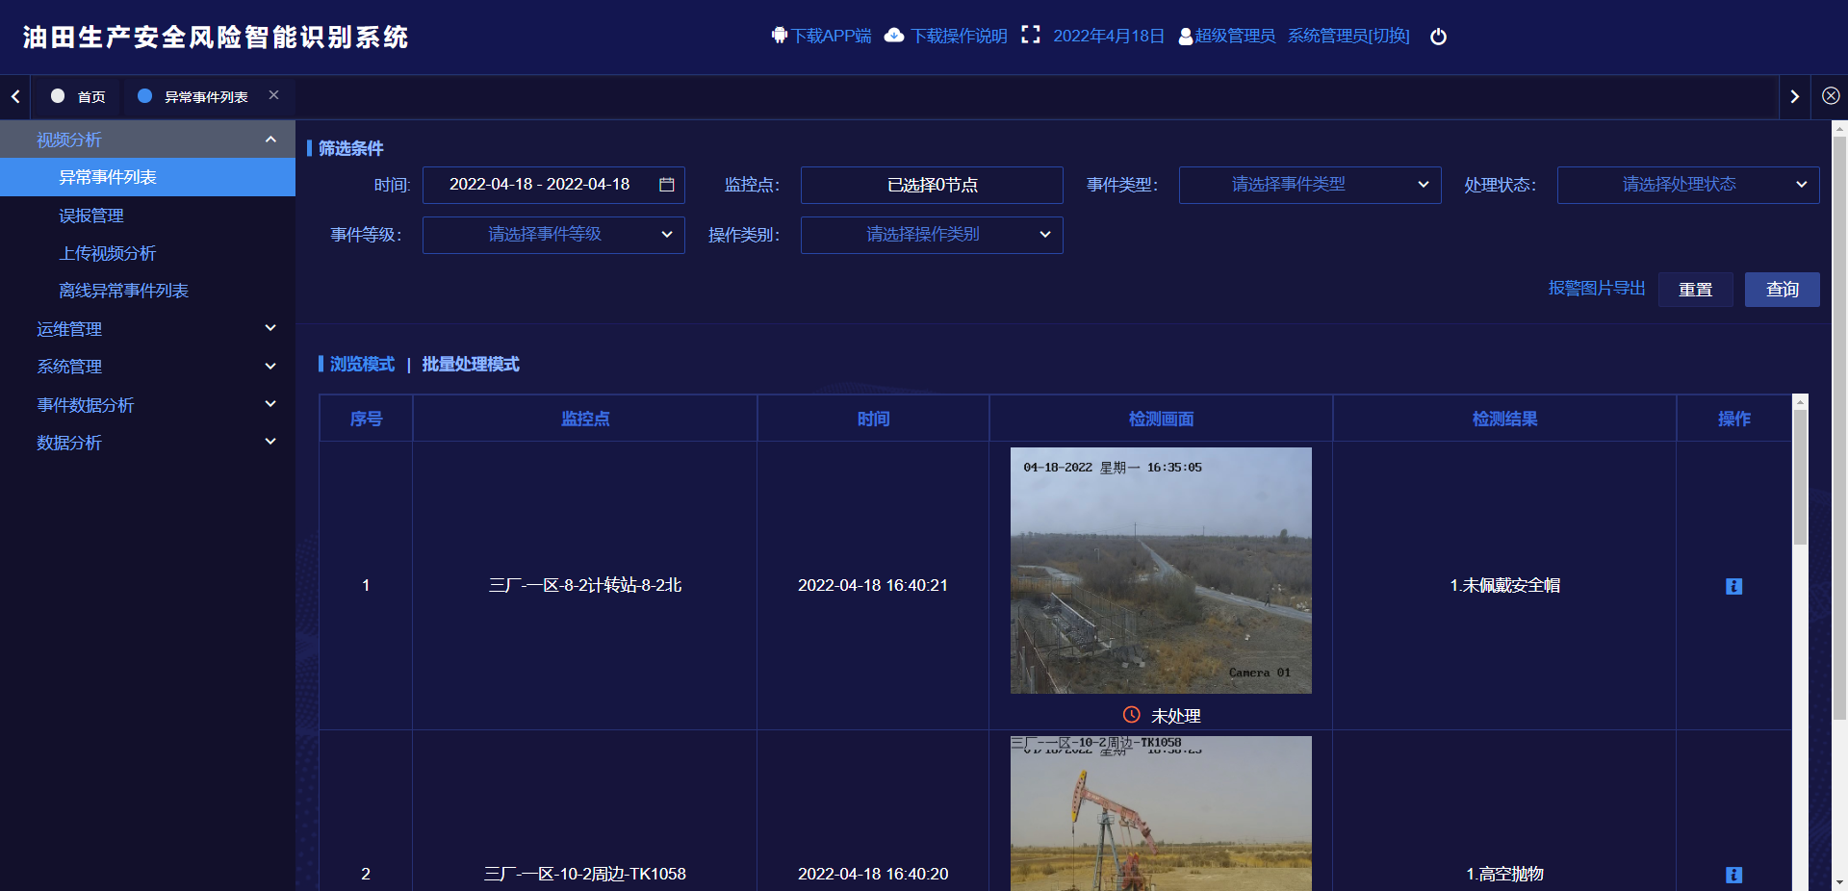
Task: Click the 查询 button
Action: (x=1782, y=290)
